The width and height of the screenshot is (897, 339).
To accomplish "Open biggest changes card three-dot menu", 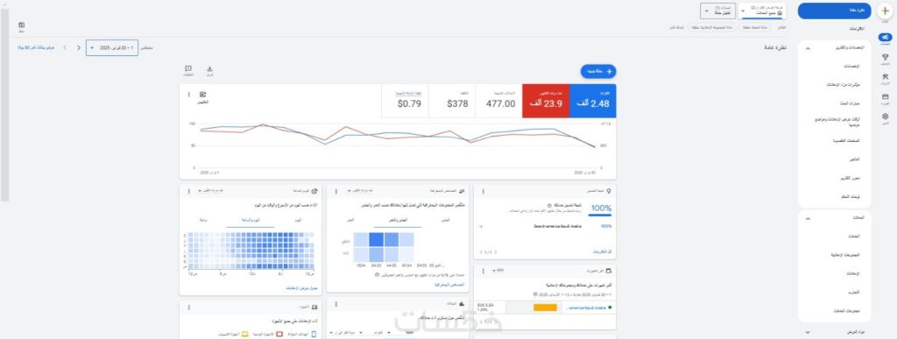I will [484, 271].
